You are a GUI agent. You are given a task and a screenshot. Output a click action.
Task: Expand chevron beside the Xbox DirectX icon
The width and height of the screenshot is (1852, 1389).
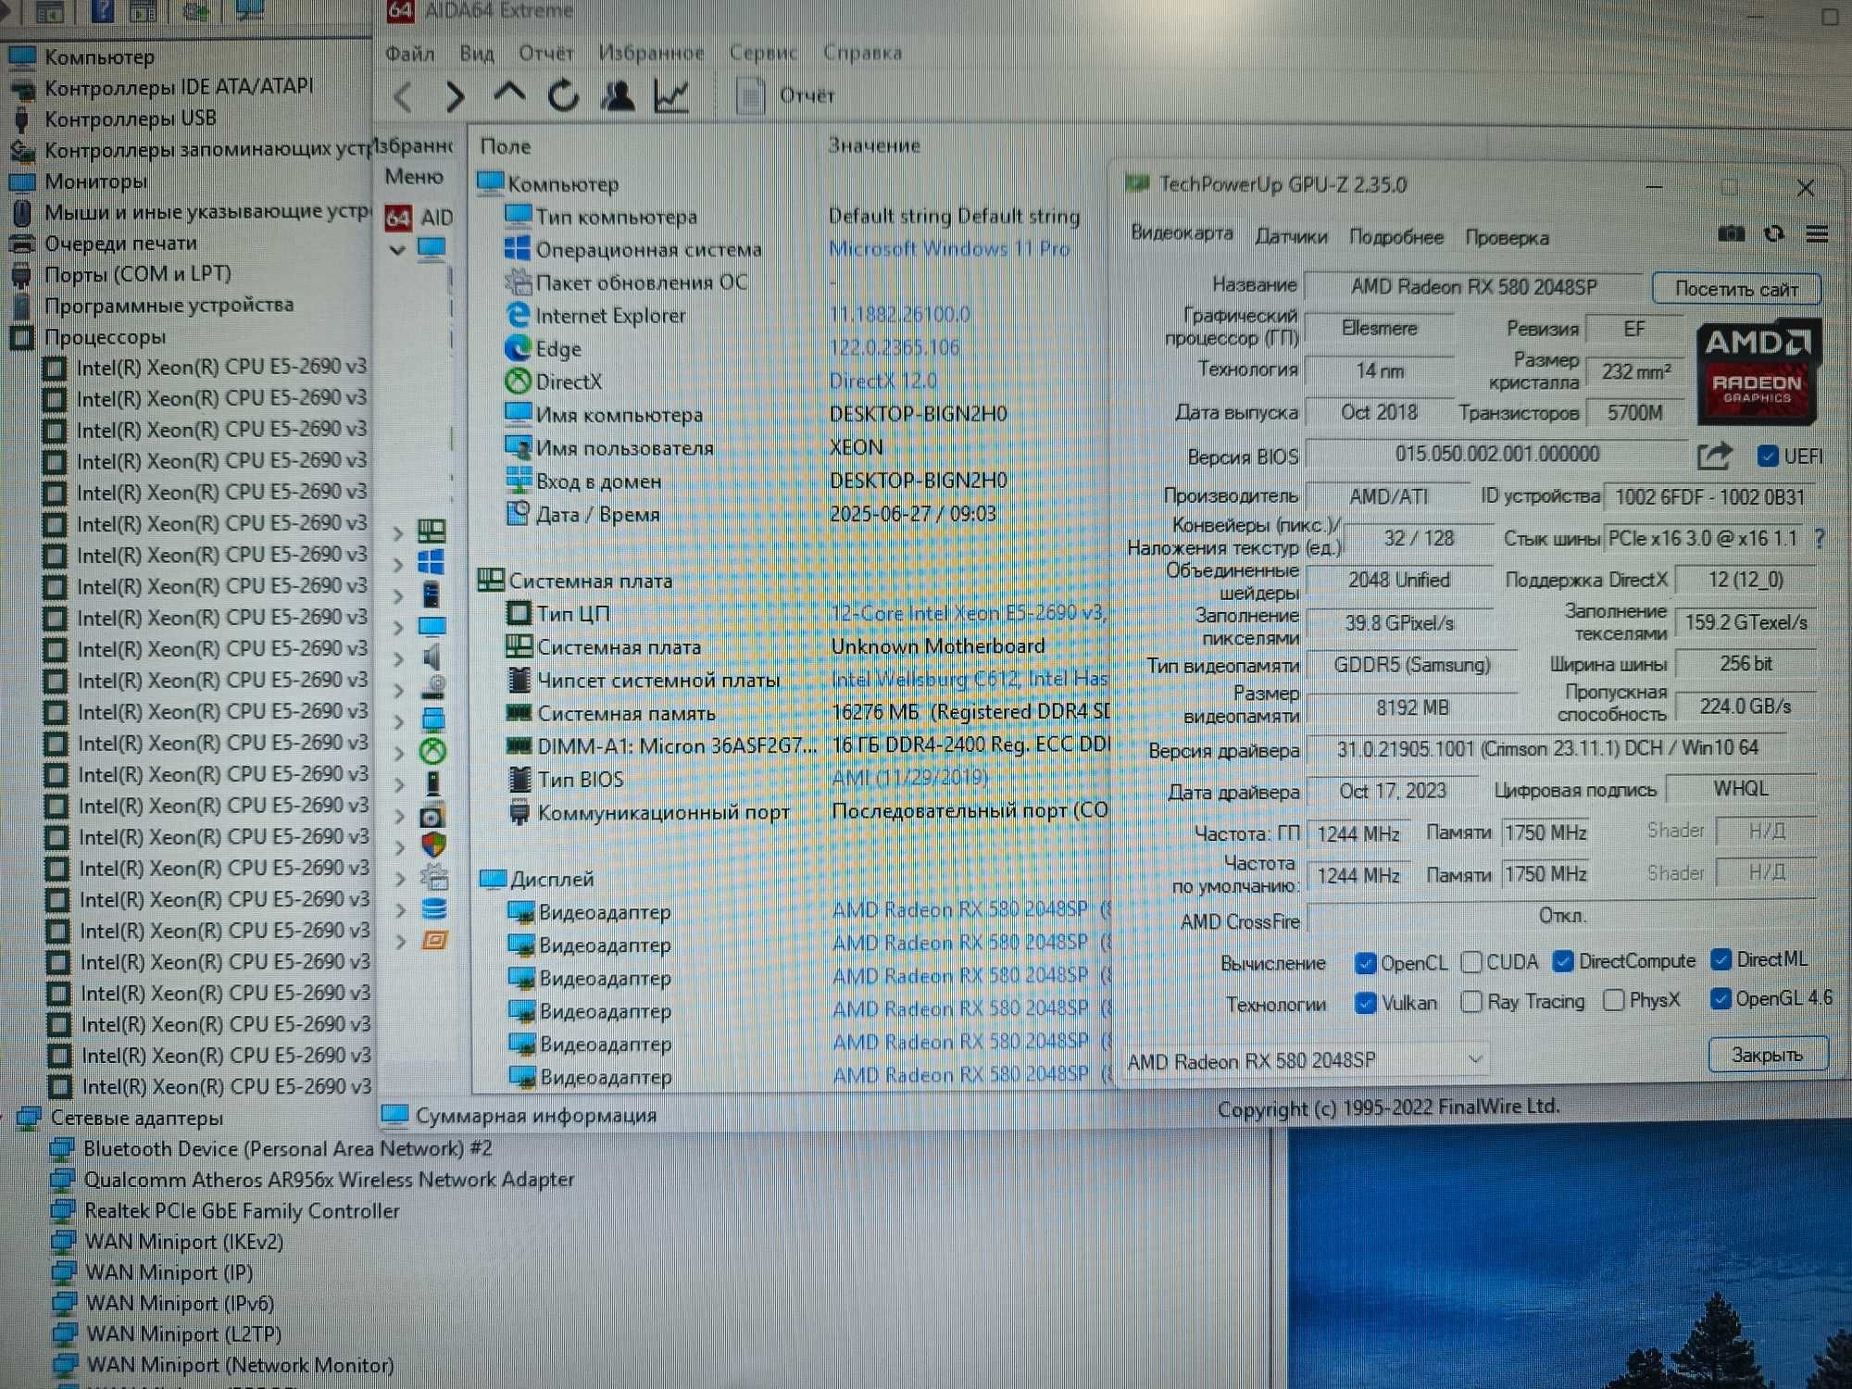[399, 754]
